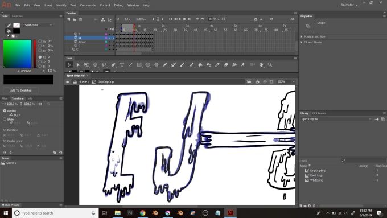Toggle visibility dot of Arrow layer
This screenshot has height=218, width=387.
pos(110,42)
